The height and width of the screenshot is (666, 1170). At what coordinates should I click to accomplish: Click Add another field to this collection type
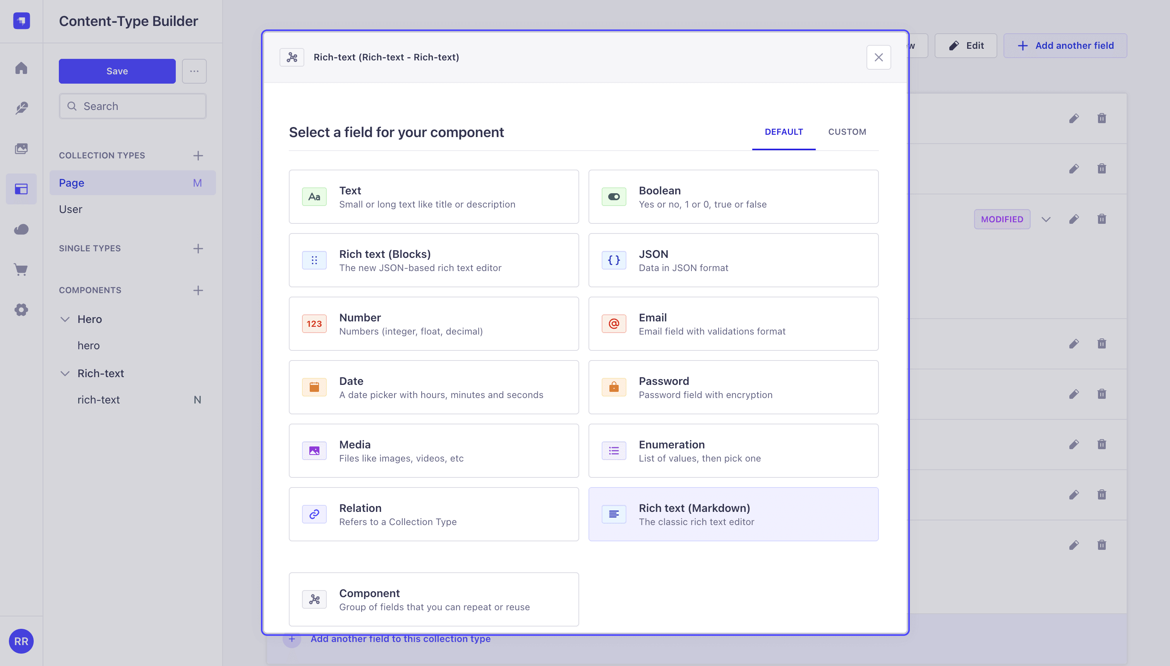(x=400, y=639)
